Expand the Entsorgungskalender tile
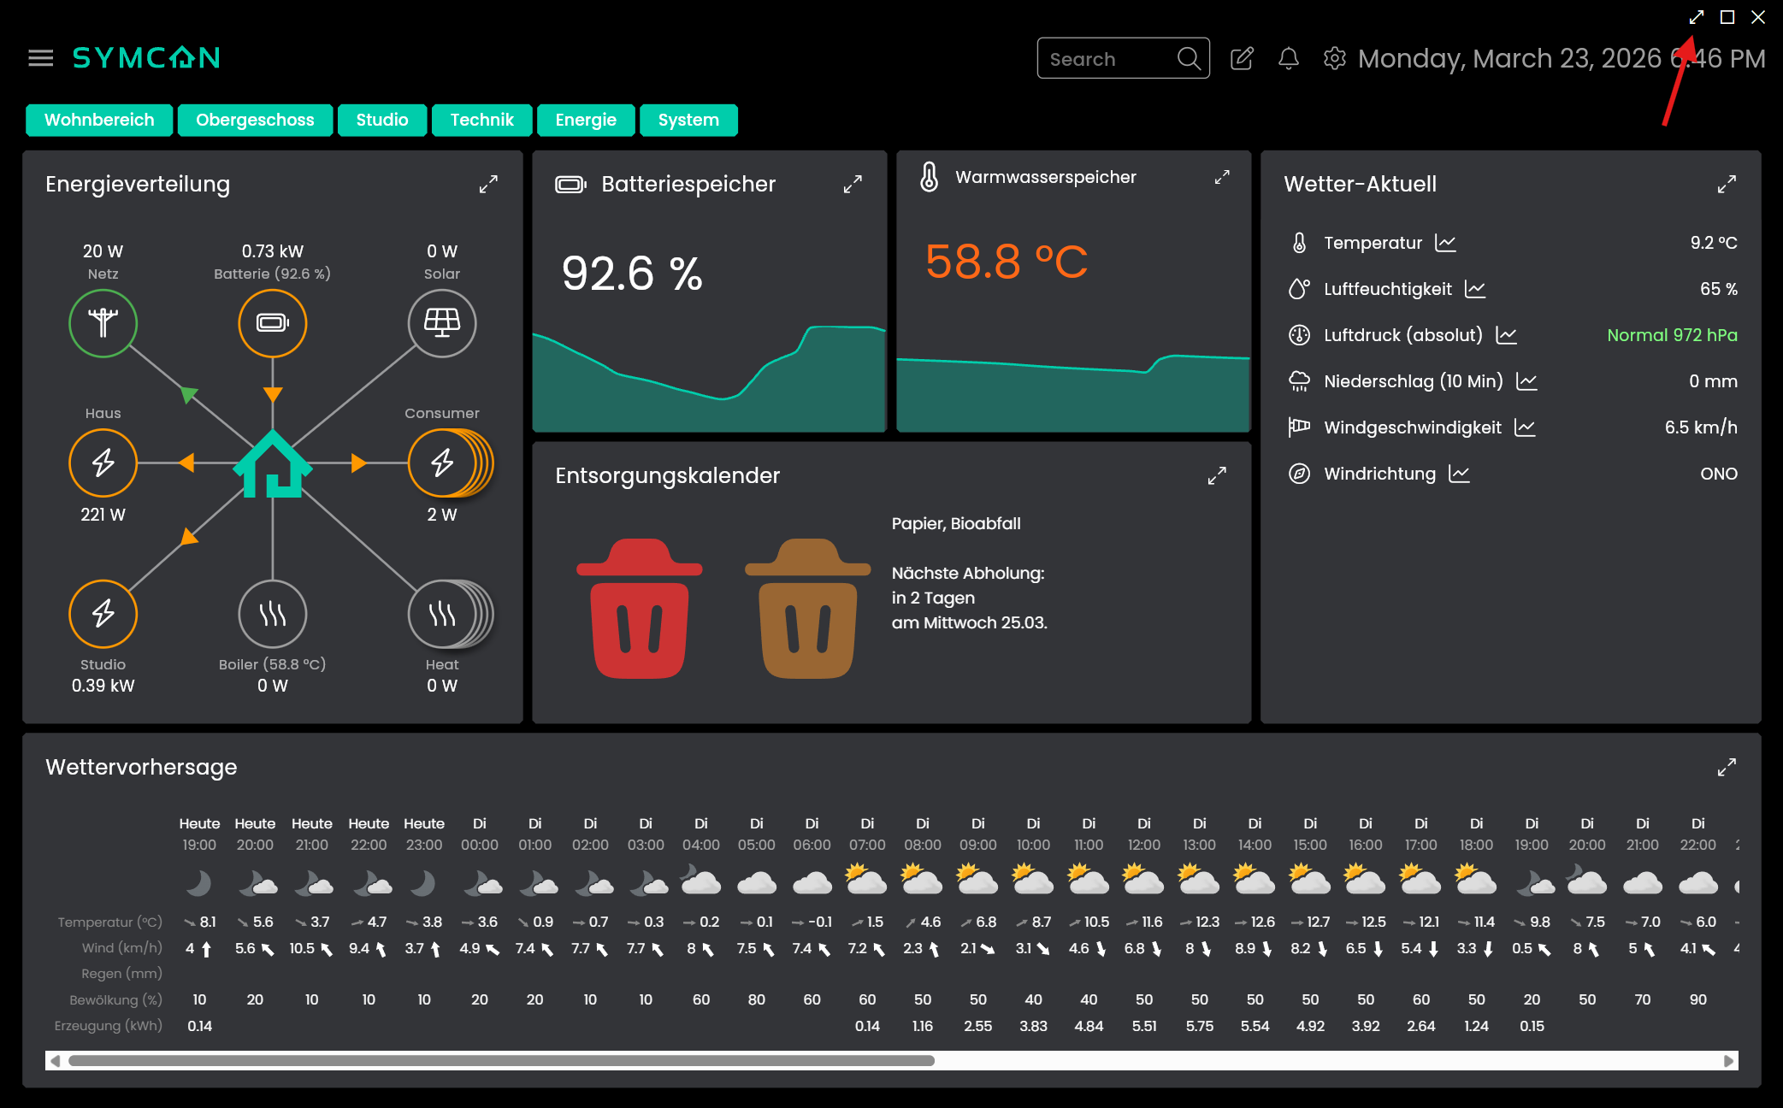Image resolution: width=1783 pixels, height=1108 pixels. point(1217,476)
